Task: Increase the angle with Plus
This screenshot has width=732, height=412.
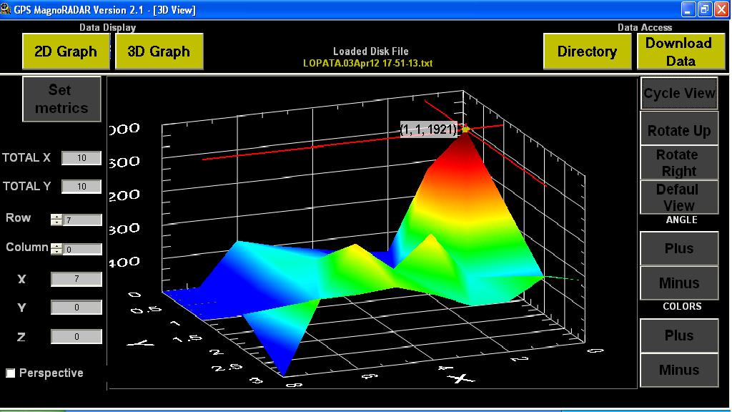Action: (x=678, y=248)
